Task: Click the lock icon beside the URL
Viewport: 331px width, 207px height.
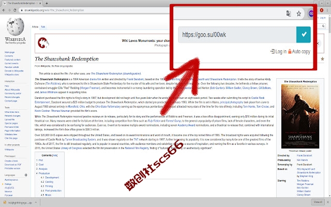Action: coord(22,10)
